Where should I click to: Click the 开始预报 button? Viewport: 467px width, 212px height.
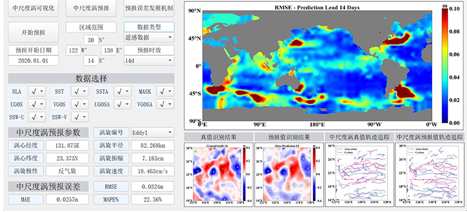pos(33,33)
